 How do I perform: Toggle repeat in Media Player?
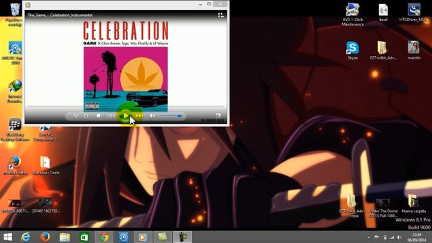pyautogui.click(x=86, y=115)
